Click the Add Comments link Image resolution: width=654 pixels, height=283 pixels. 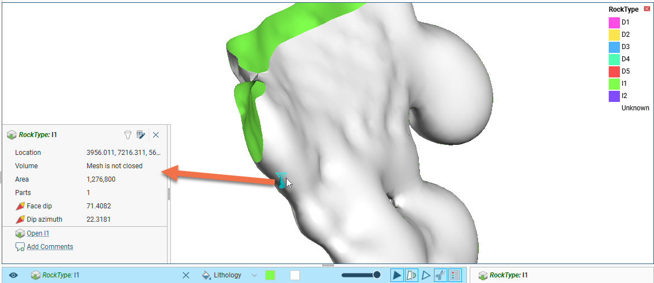pyautogui.click(x=50, y=247)
